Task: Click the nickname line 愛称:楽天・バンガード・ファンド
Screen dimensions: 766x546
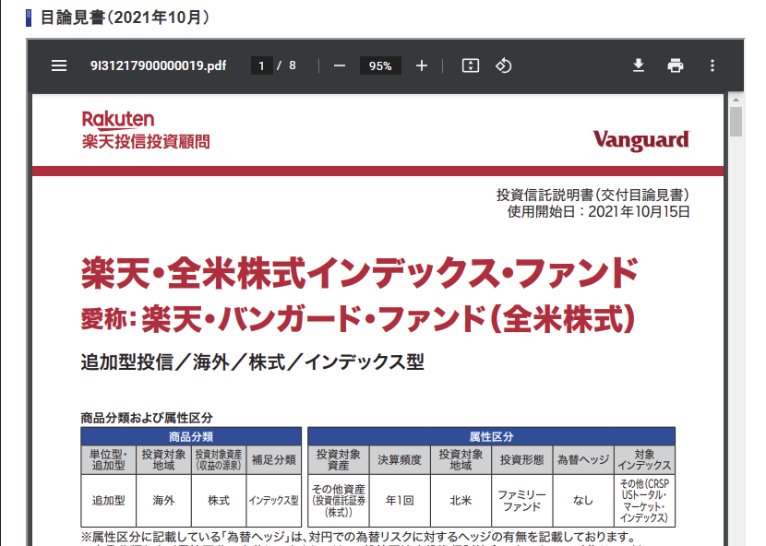Action: pos(357,319)
